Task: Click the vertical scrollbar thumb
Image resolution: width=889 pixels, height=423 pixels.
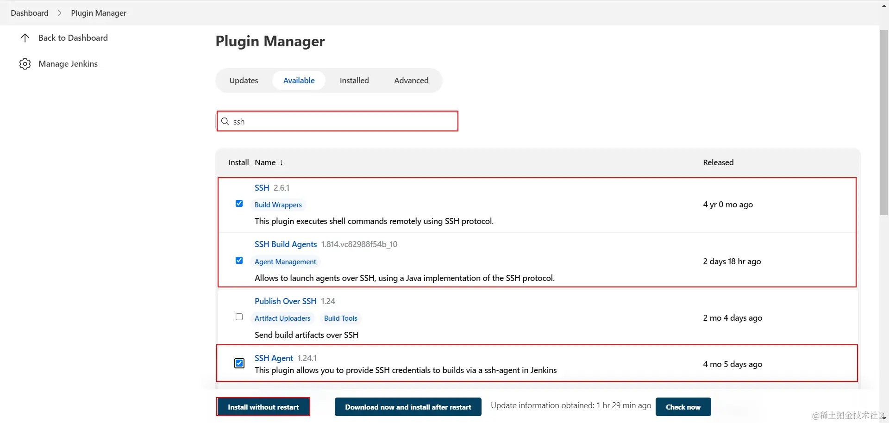Action: coord(884,123)
